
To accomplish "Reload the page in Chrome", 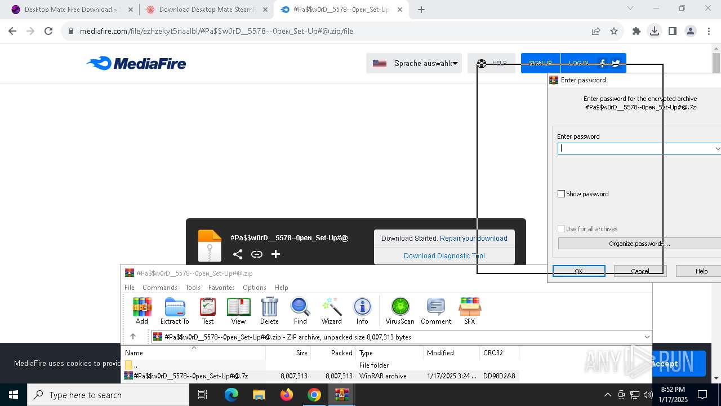I will click(48, 31).
